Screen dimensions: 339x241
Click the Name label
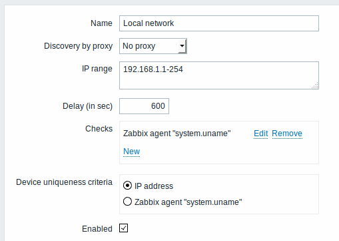pyautogui.click(x=101, y=23)
